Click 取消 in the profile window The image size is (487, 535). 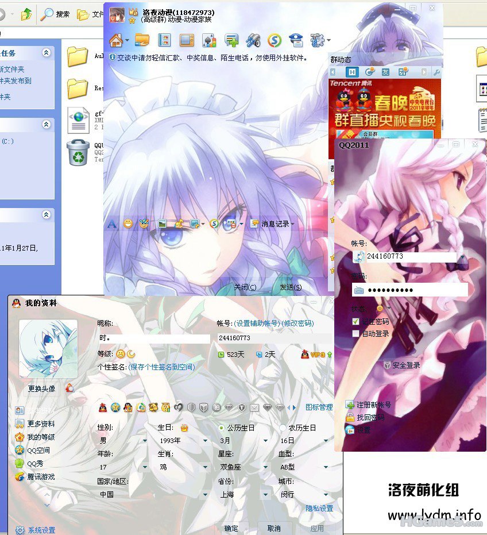(274, 528)
